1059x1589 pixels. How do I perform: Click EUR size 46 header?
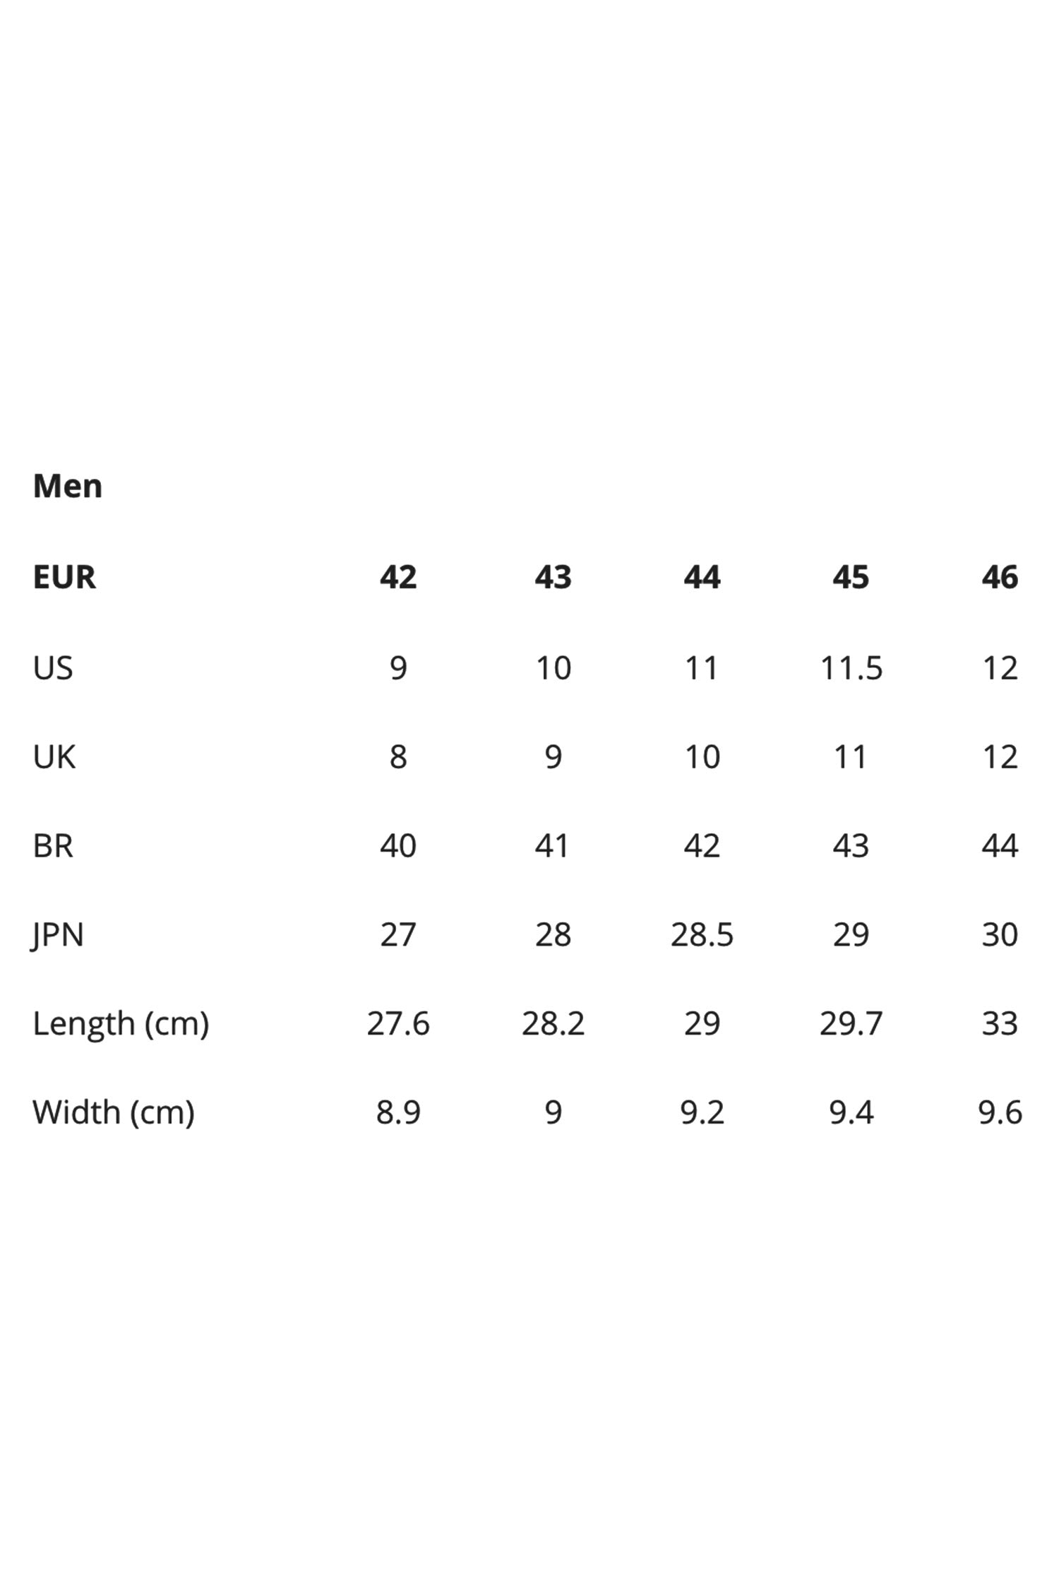1000,577
